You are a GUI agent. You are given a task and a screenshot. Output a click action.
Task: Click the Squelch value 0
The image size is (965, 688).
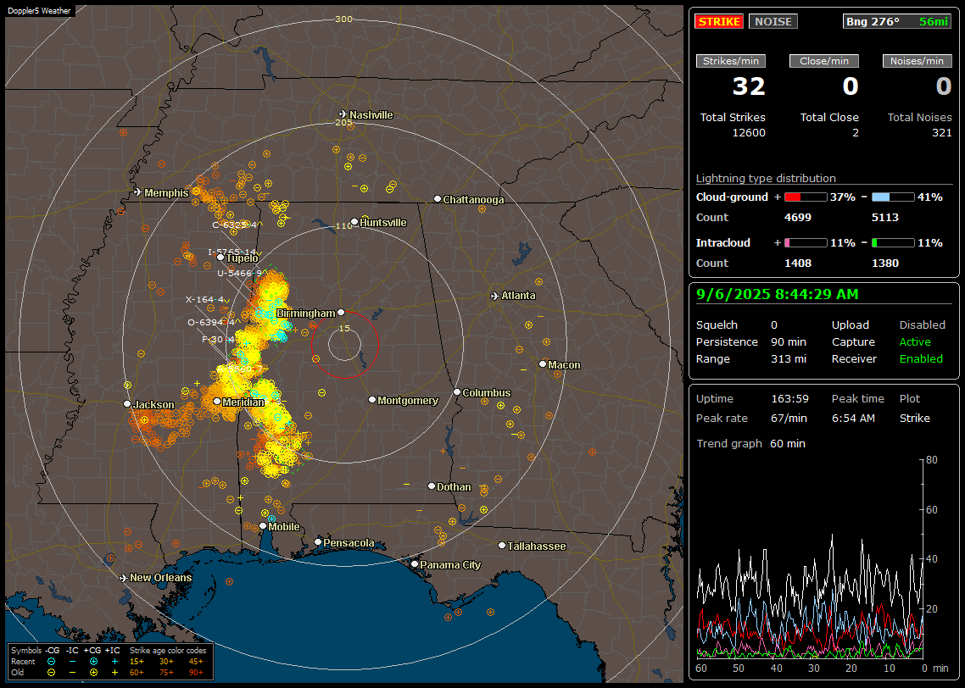[774, 325]
